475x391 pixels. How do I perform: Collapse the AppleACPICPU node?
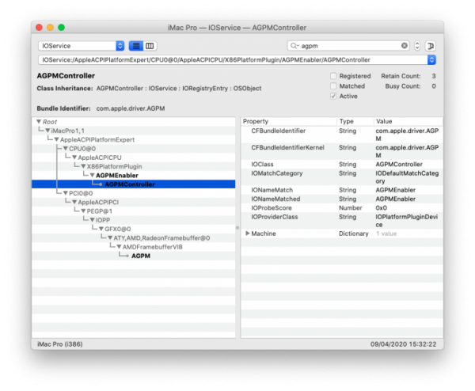(x=74, y=158)
